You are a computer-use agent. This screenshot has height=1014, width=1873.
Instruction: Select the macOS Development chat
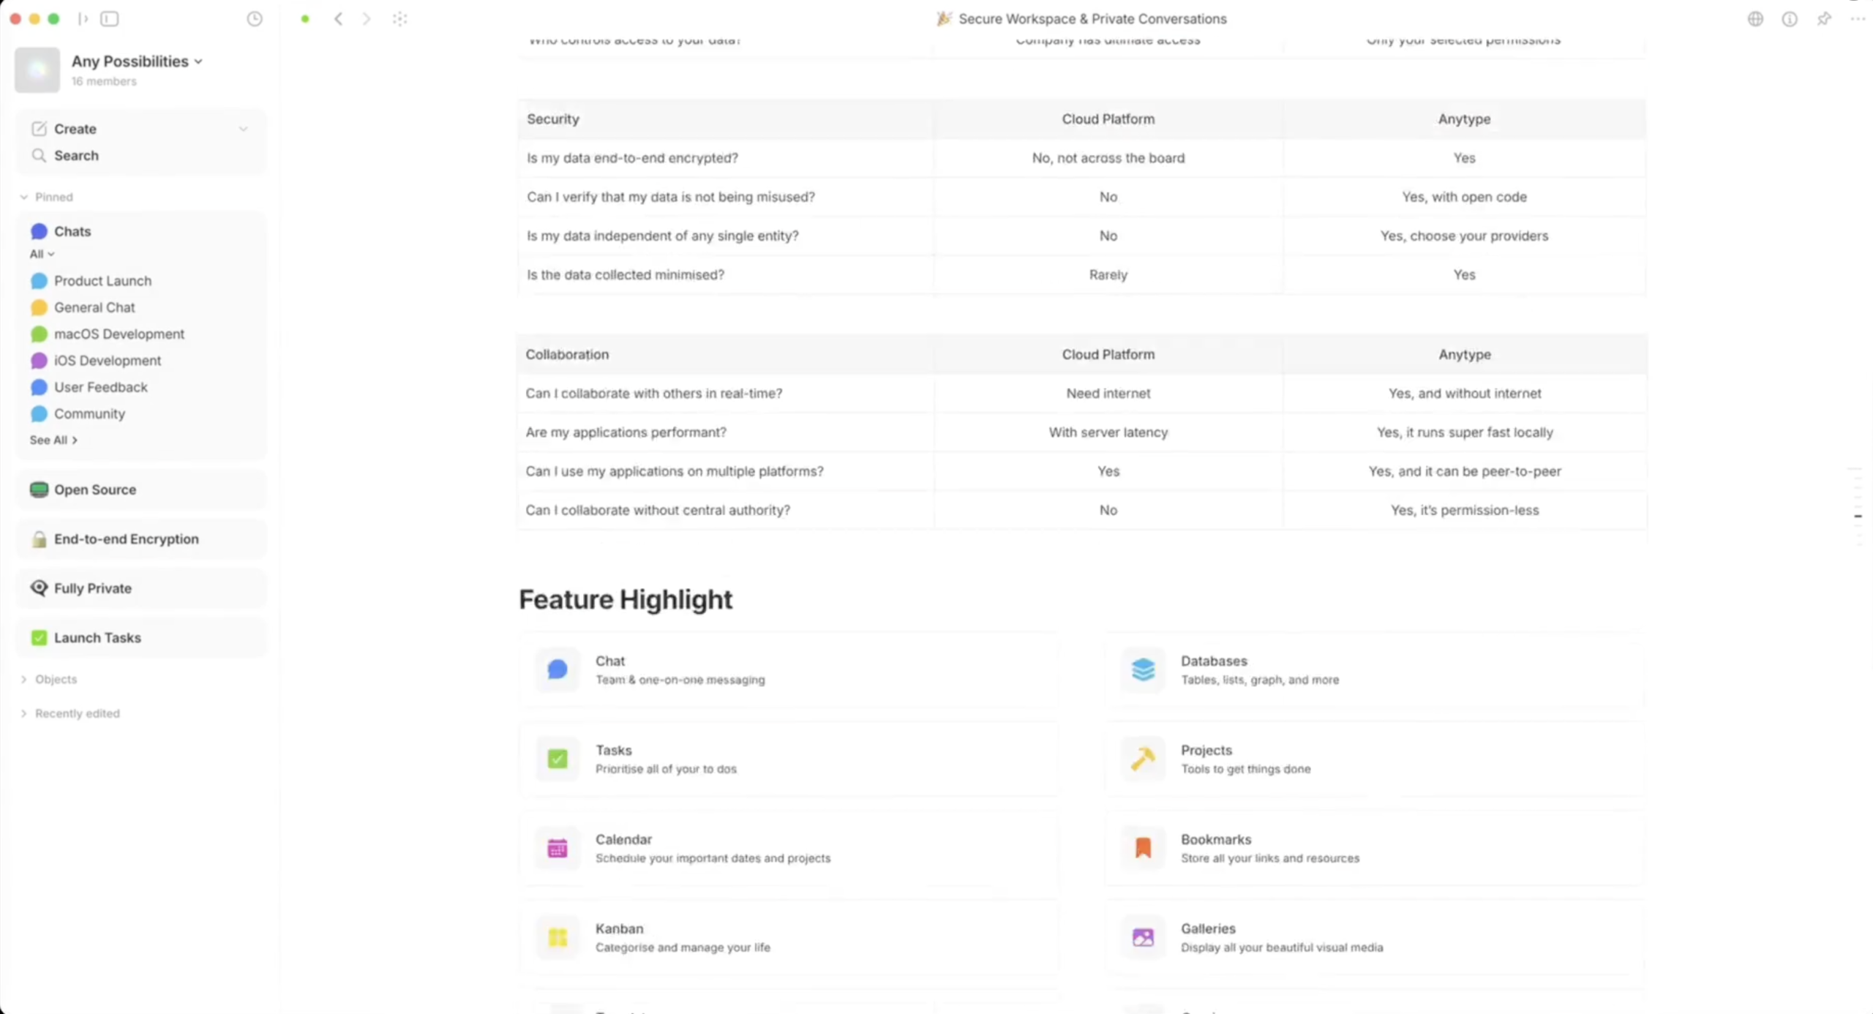tap(119, 334)
